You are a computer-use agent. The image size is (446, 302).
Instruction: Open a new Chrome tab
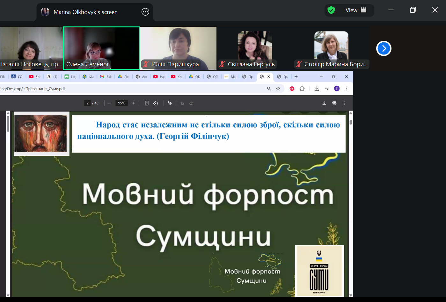(296, 77)
